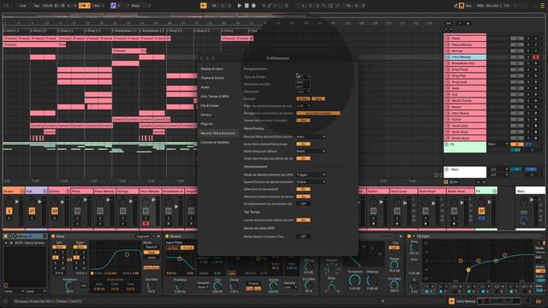Start playback with the transport Play button

[240, 6]
